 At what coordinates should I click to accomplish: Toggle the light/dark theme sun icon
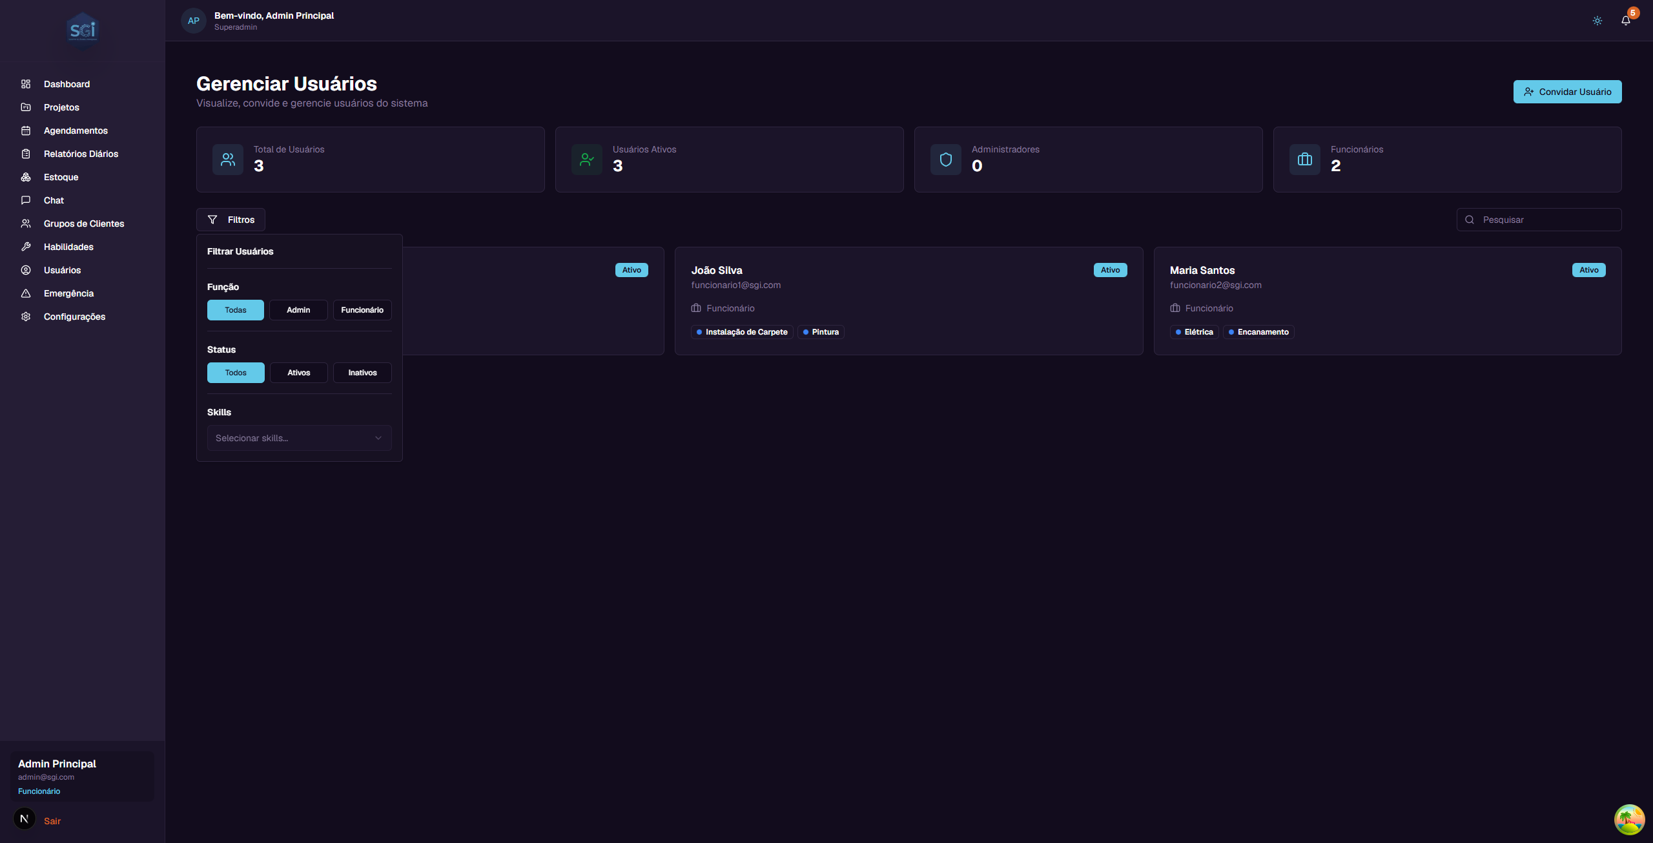click(x=1597, y=21)
